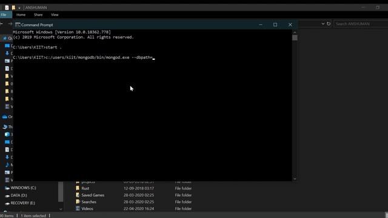The height and width of the screenshot is (218, 388).
Task: Select the This PC icon in sidebar
Action: click(5, 127)
